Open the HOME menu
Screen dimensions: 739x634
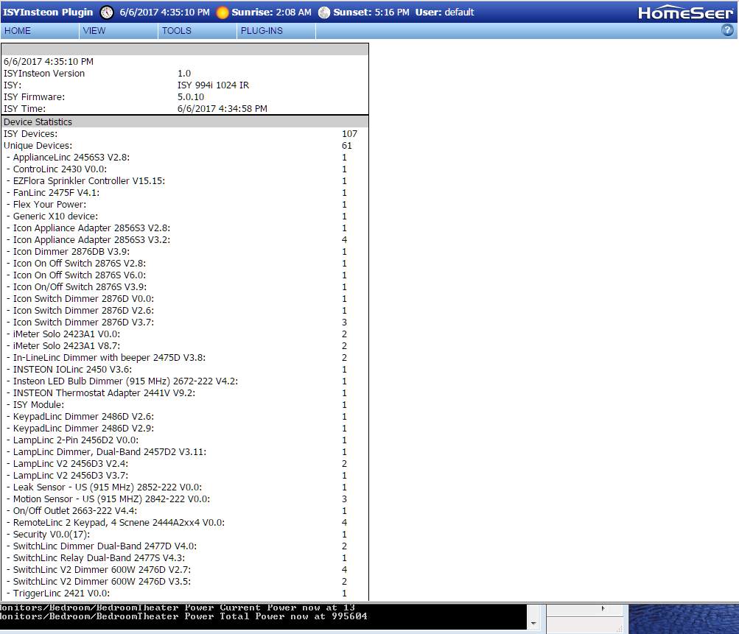click(x=40, y=31)
